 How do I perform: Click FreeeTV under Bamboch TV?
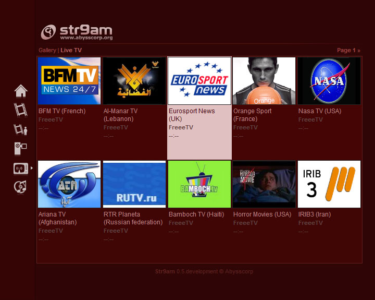click(x=181, y=223)
